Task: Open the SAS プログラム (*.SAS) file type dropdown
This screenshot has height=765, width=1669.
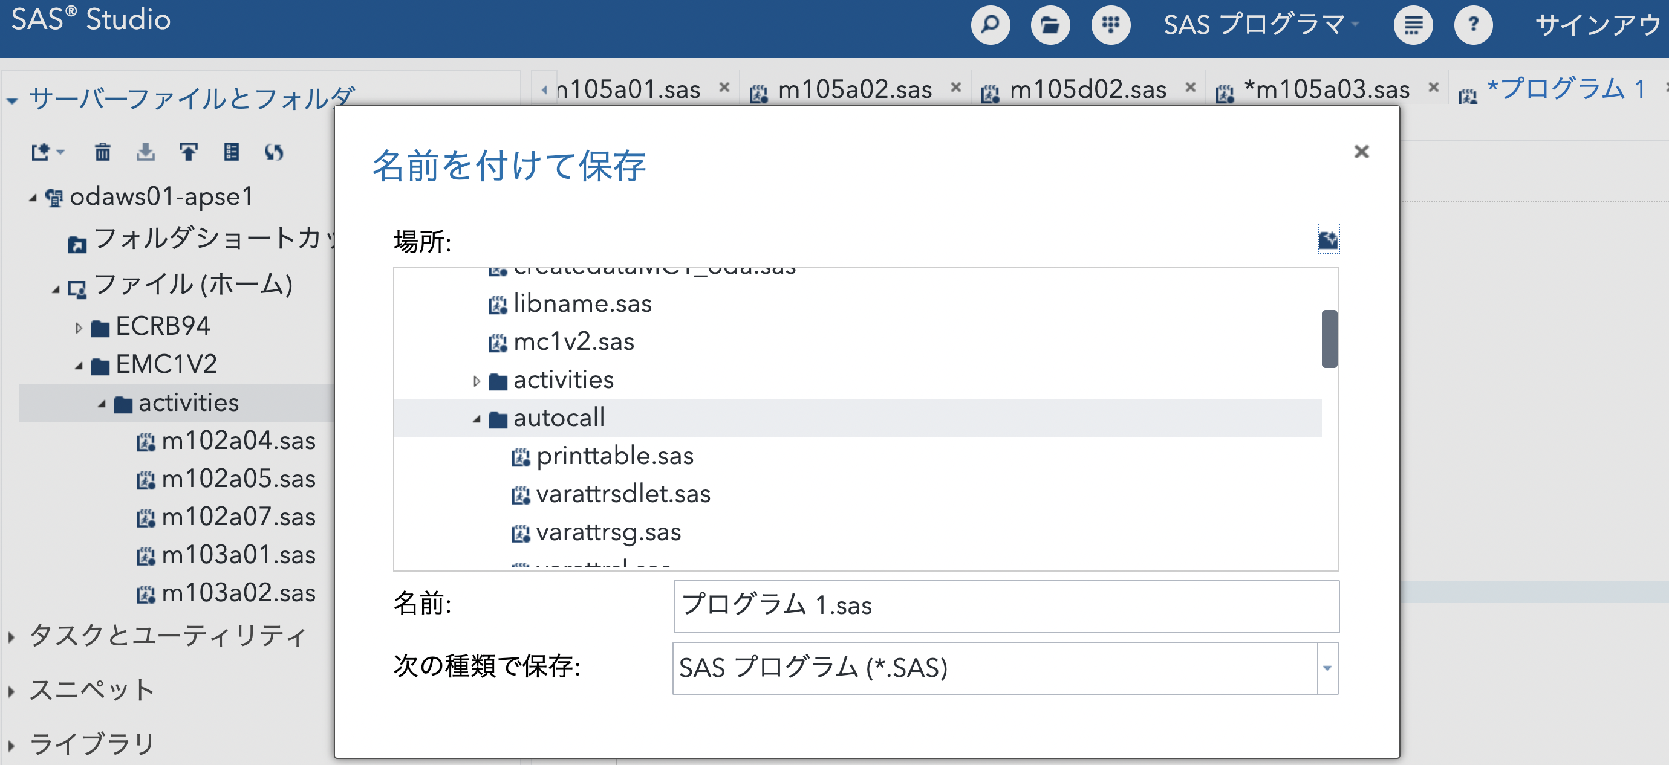Action: (x=1327, y=668)
